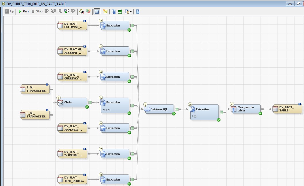This screenshot has height=186, width=304.
Task: Select the Jointure SQL node
Action: point(159,109)
